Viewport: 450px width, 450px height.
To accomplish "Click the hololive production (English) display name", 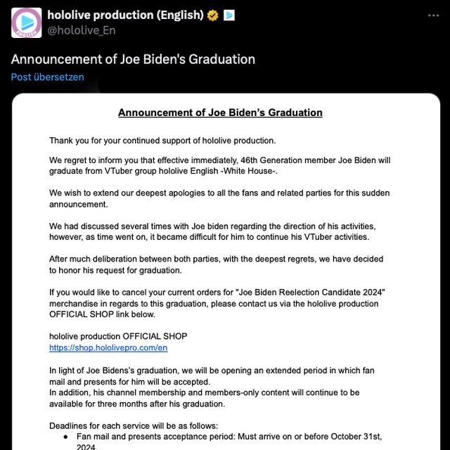I will (125, 15).
